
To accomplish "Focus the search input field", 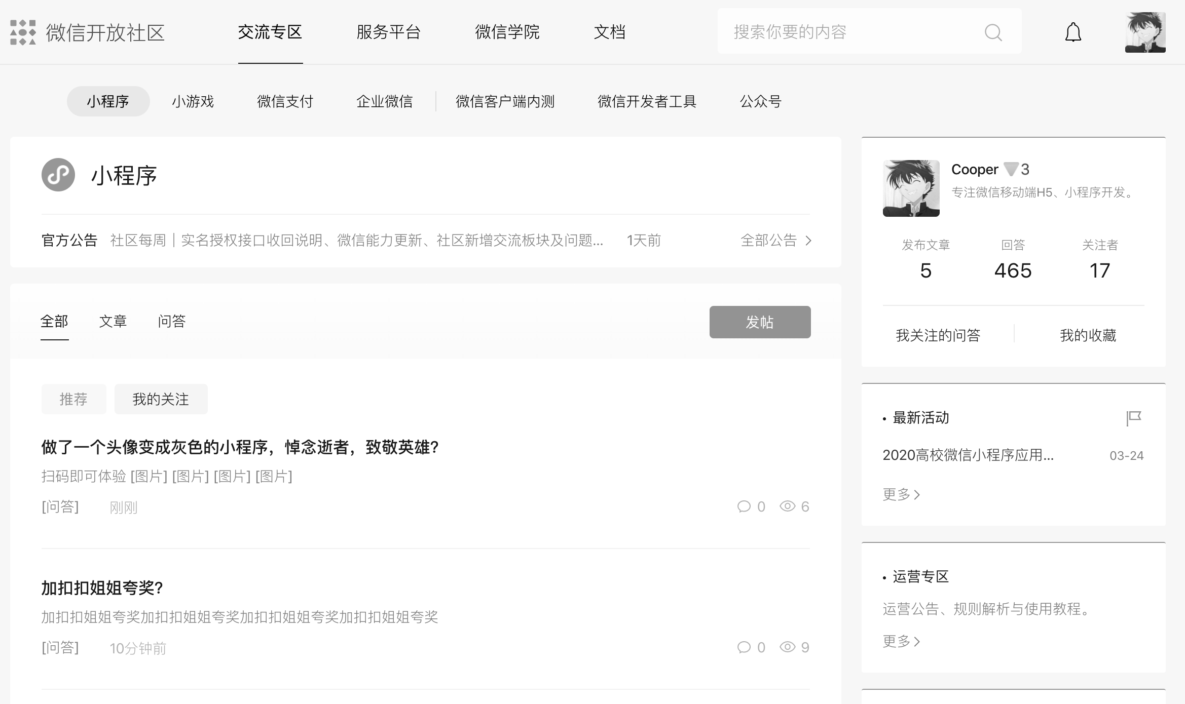I will pyautogui.click(x=851, y=32).
